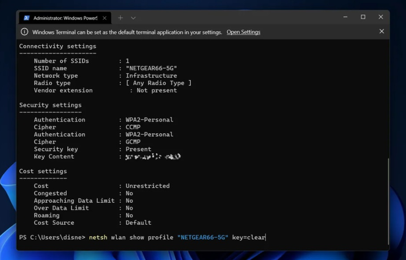
Task: Expand the new tab profile dropdown chevron
Action: (x=133, y=18)
